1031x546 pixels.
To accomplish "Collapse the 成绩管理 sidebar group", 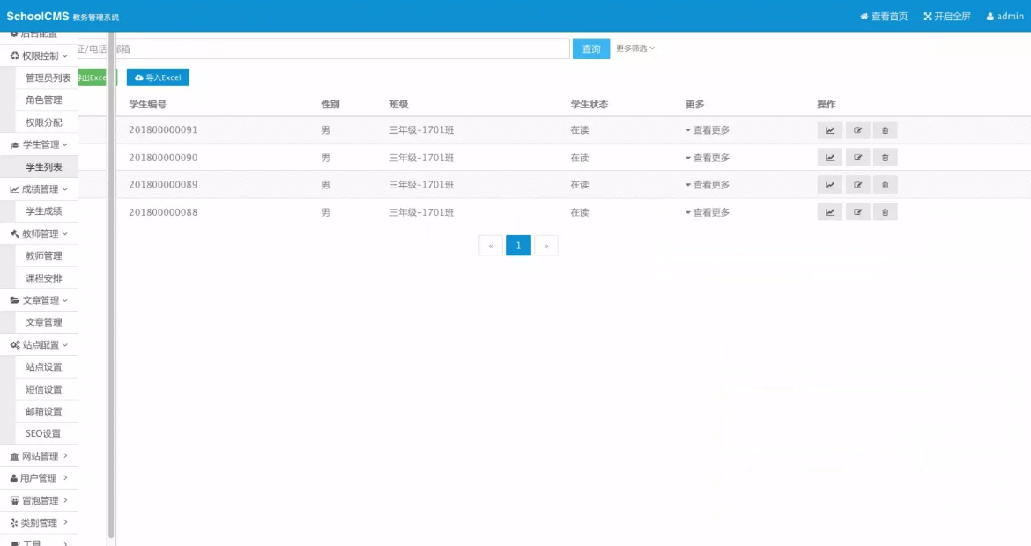I will (39, 189).
